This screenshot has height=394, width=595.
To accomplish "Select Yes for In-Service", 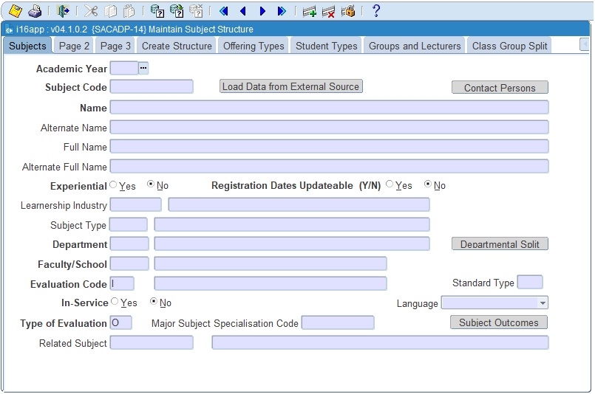I will (x=115, y=302).
